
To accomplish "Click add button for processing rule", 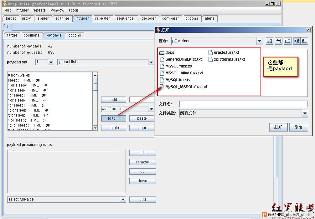I will click(x=142, y=200).
